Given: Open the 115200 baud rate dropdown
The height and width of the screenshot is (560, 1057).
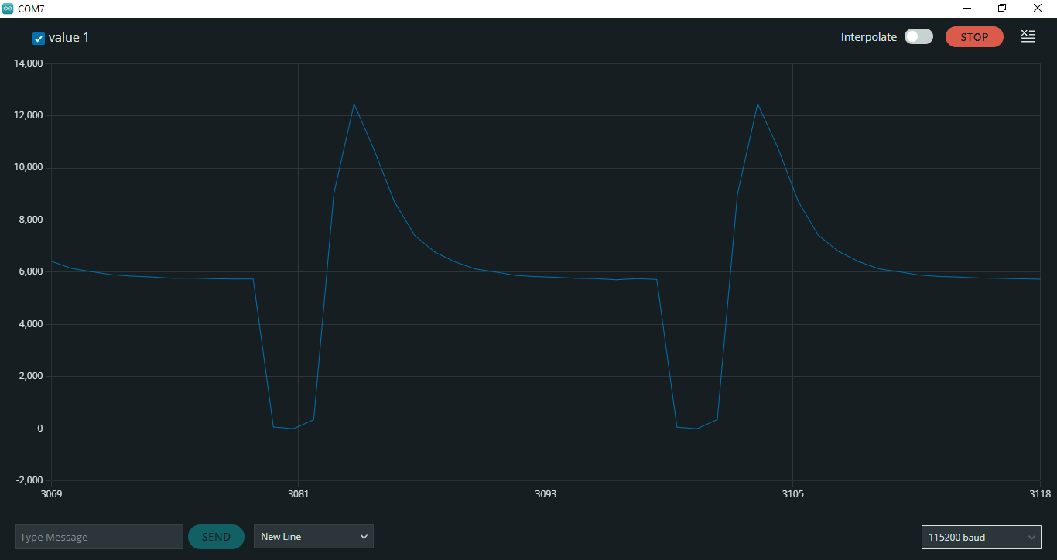Looking at the screenshot, I should coord(981,537).
